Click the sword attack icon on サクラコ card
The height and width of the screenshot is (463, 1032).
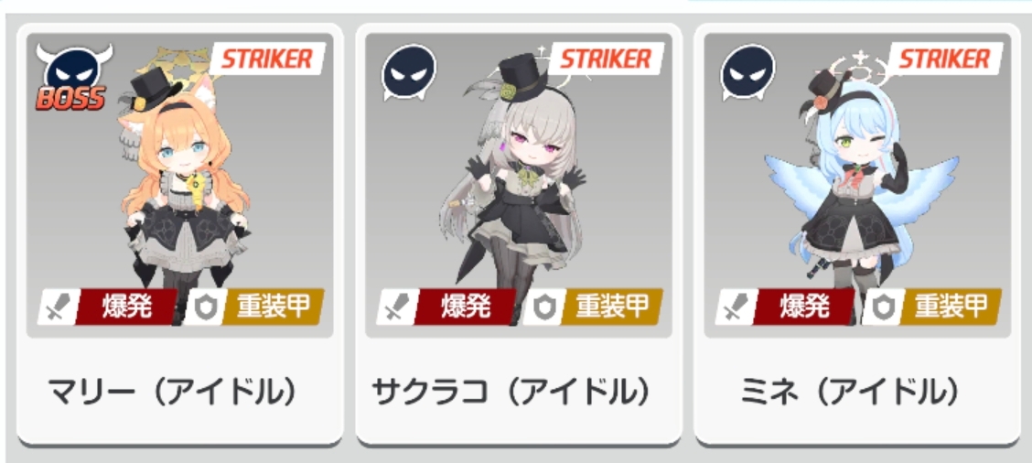click(396, 307)
